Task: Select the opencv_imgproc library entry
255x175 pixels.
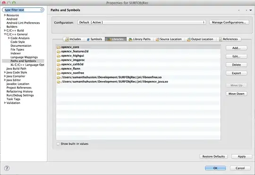Action: tap(138, 60)
